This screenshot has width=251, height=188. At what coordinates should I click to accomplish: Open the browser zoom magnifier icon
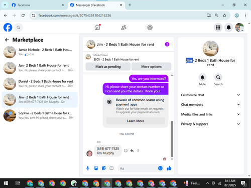216,16
